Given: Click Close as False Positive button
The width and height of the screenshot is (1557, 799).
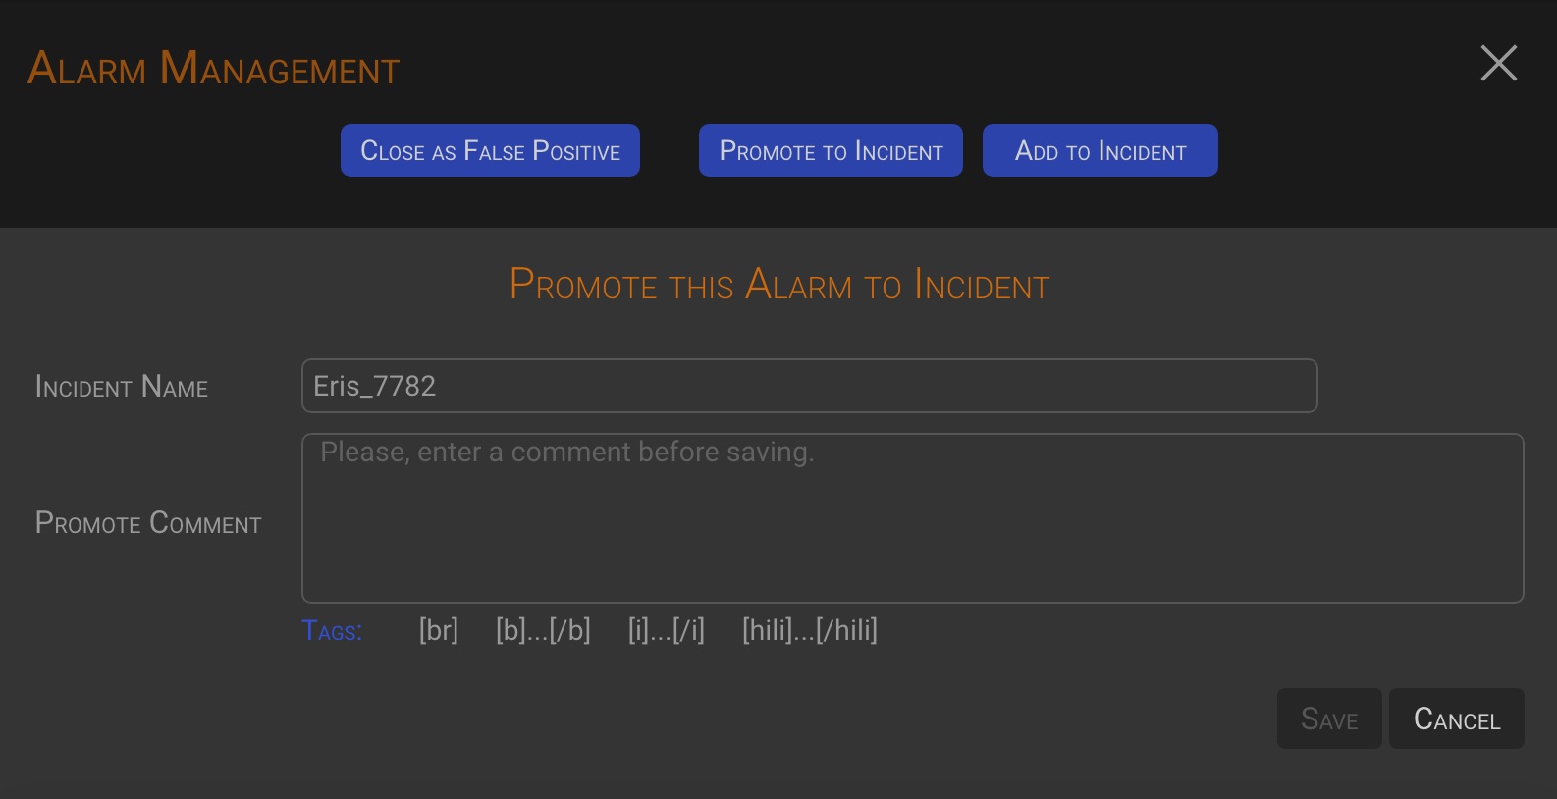Looking at the screenshot, I should [490, 150].
